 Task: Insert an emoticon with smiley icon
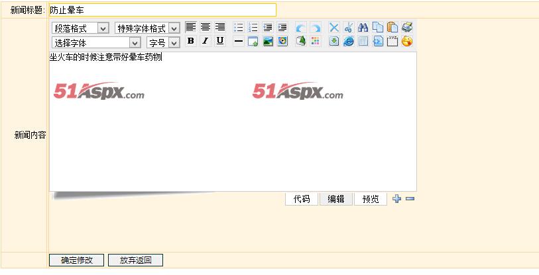pyautogui.click(x=407, y=42)
